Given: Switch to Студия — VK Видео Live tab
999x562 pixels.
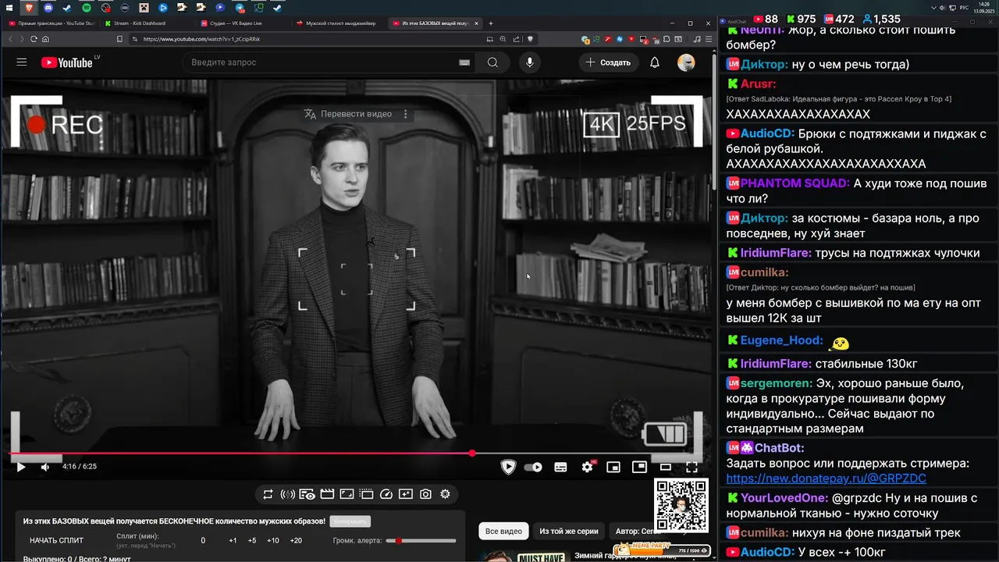Looking at the screenshot, I should tap(243, 23).
